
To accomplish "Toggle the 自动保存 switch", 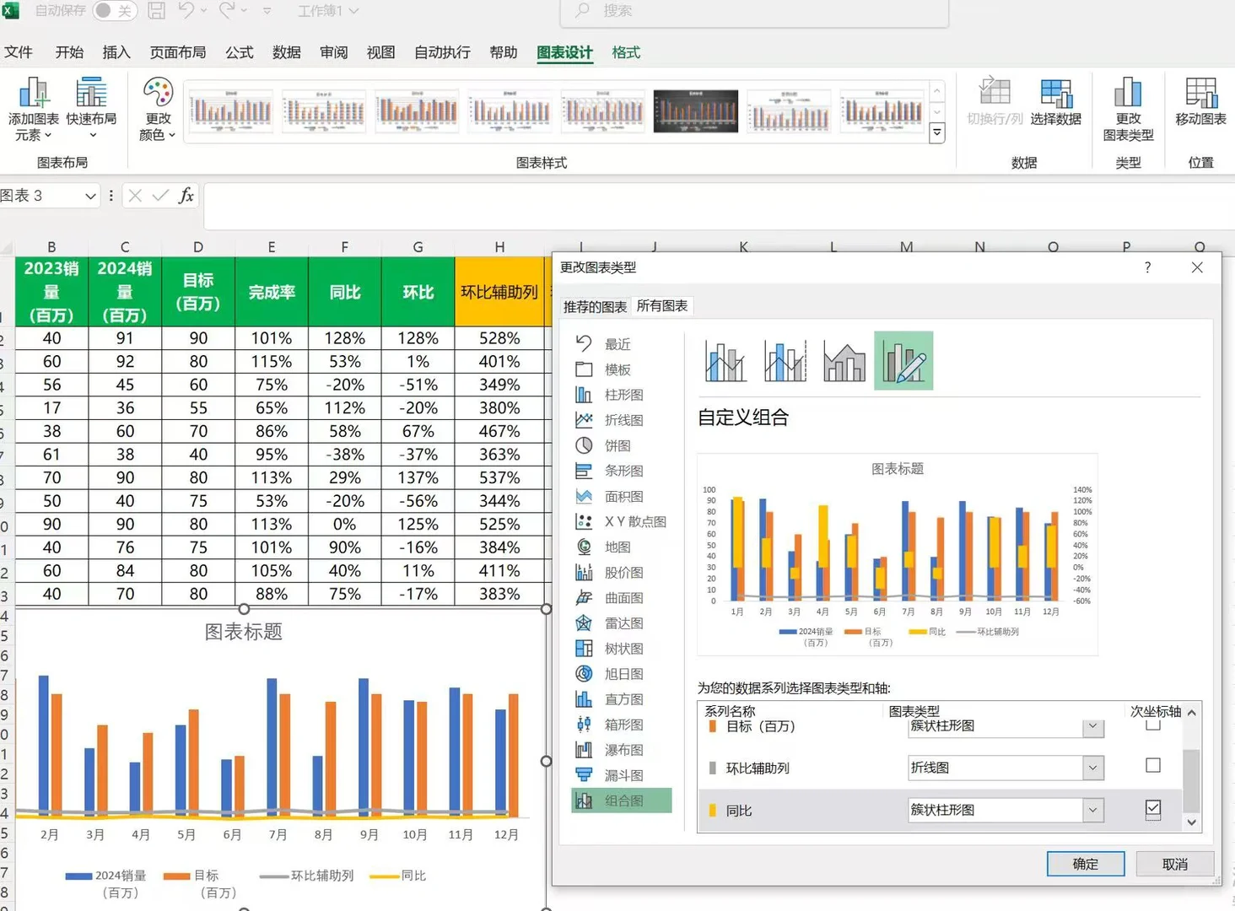I will pos(114,10).
